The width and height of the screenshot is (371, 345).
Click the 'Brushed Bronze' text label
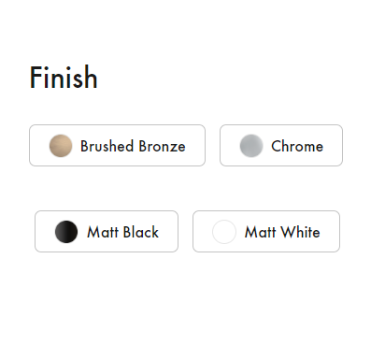(x=133, y=146)
